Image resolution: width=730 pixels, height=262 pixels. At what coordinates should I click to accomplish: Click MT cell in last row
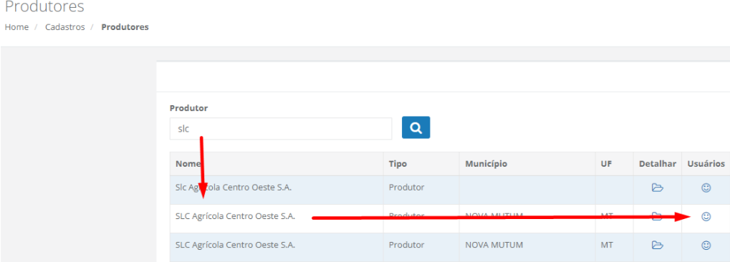[x=607, y=245]
